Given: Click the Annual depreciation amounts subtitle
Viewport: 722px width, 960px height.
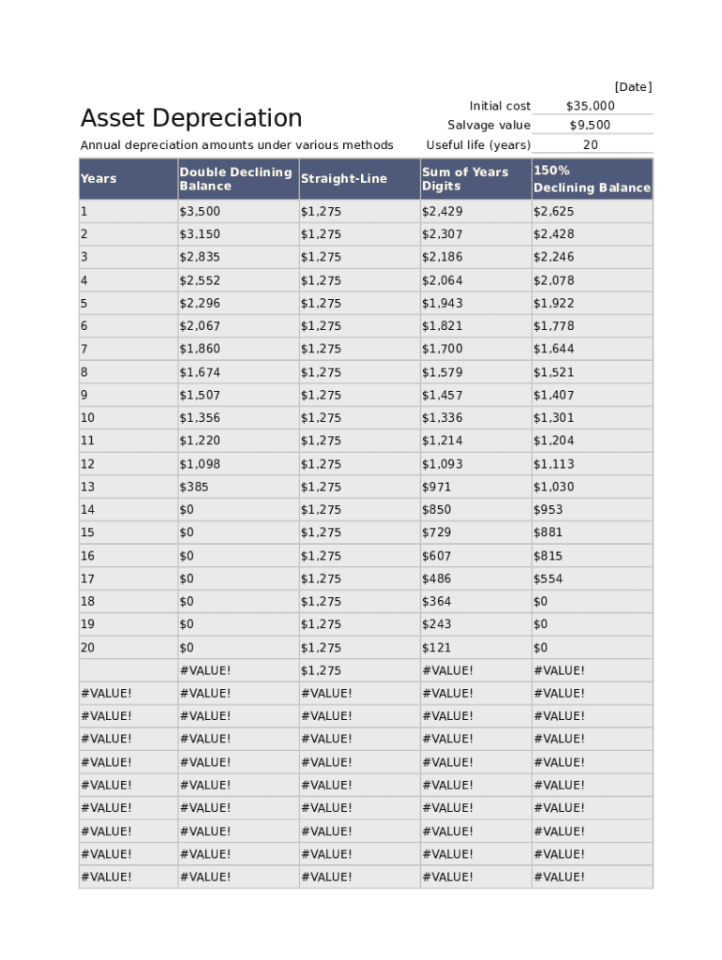Looking at the screenshot, I should 237,145.
